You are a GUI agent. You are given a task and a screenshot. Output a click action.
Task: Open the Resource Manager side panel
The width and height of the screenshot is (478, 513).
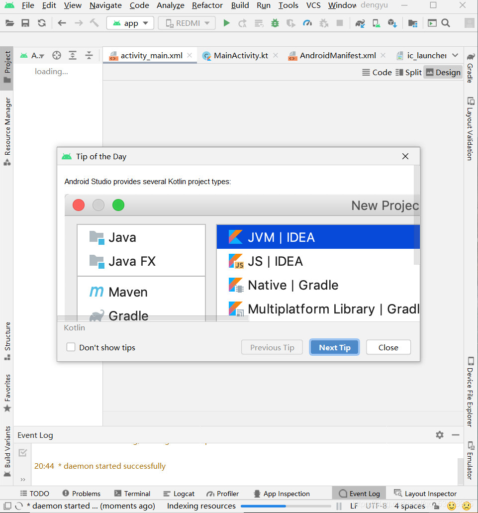click(x=7, y=131)
